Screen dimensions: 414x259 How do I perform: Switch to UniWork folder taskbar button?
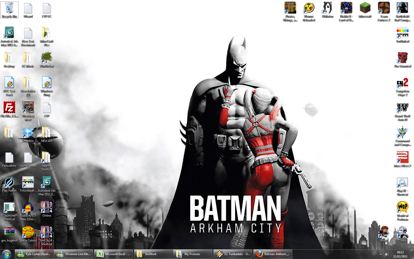pyautogui.click(x=153, y=254)
